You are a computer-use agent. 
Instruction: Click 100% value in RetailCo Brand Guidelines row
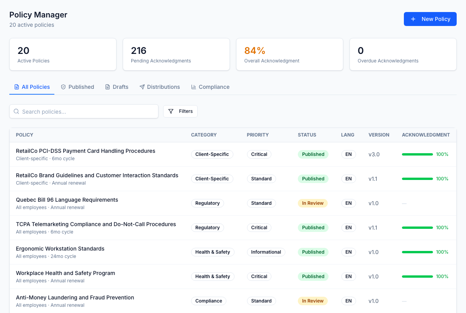[x=442, y=179]
